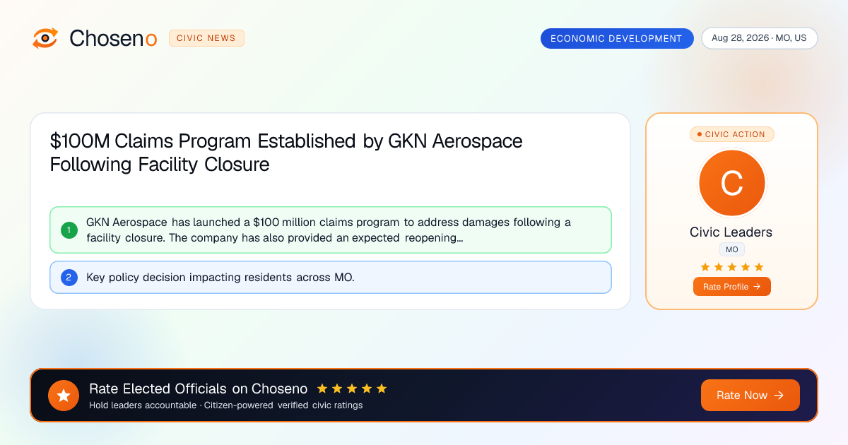Click the MO state tag under Civic Leaders
Image resolution: width=848 pixels, height=445 pixels.
[x=731, y=250]
